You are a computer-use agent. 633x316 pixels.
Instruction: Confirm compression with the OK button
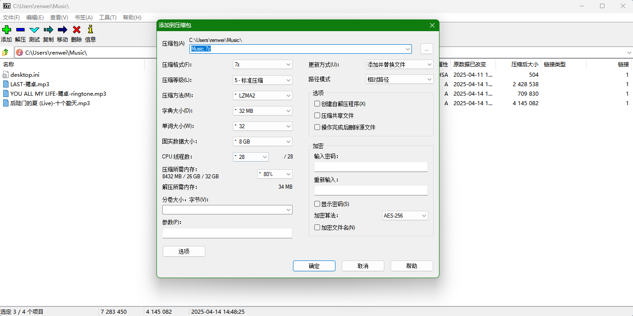click(x=314, y=265)
